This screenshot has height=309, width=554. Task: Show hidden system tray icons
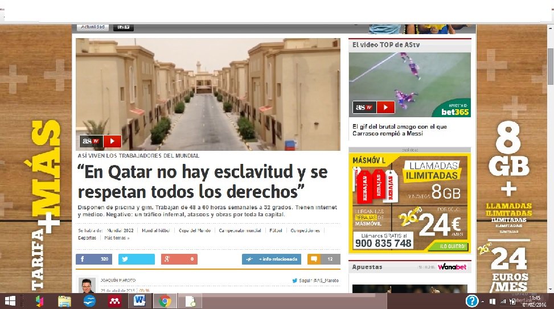[483, 302]
